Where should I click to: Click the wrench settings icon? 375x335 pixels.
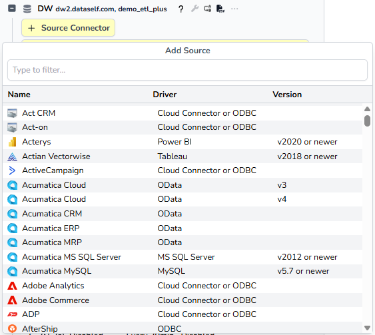pyautogui.click(x=194, y=9)
